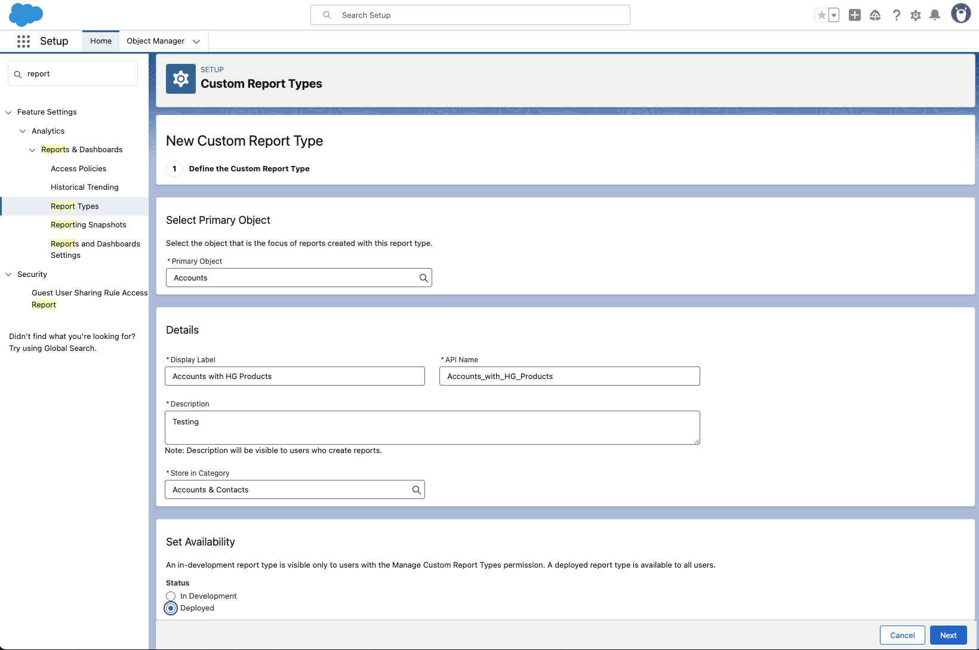This screenshot has width=979, height=650.
Task: Open the Primary Object combo box
Action: (x=298, y=278)
